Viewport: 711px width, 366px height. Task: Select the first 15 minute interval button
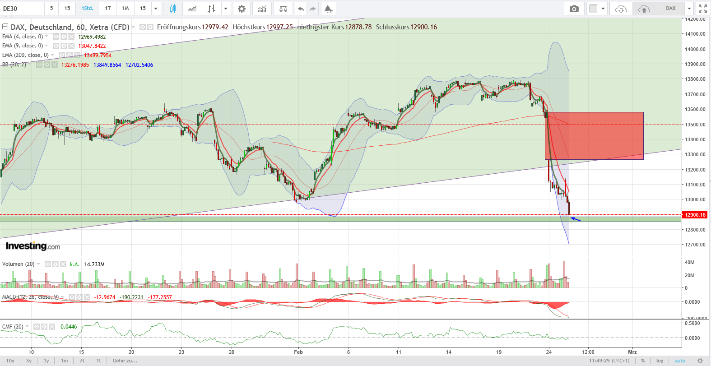[67, 9]
